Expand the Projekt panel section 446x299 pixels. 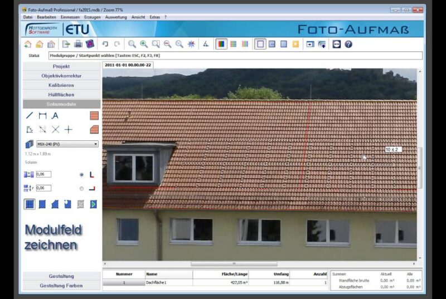pyautogui.click(x=61, y=66)
